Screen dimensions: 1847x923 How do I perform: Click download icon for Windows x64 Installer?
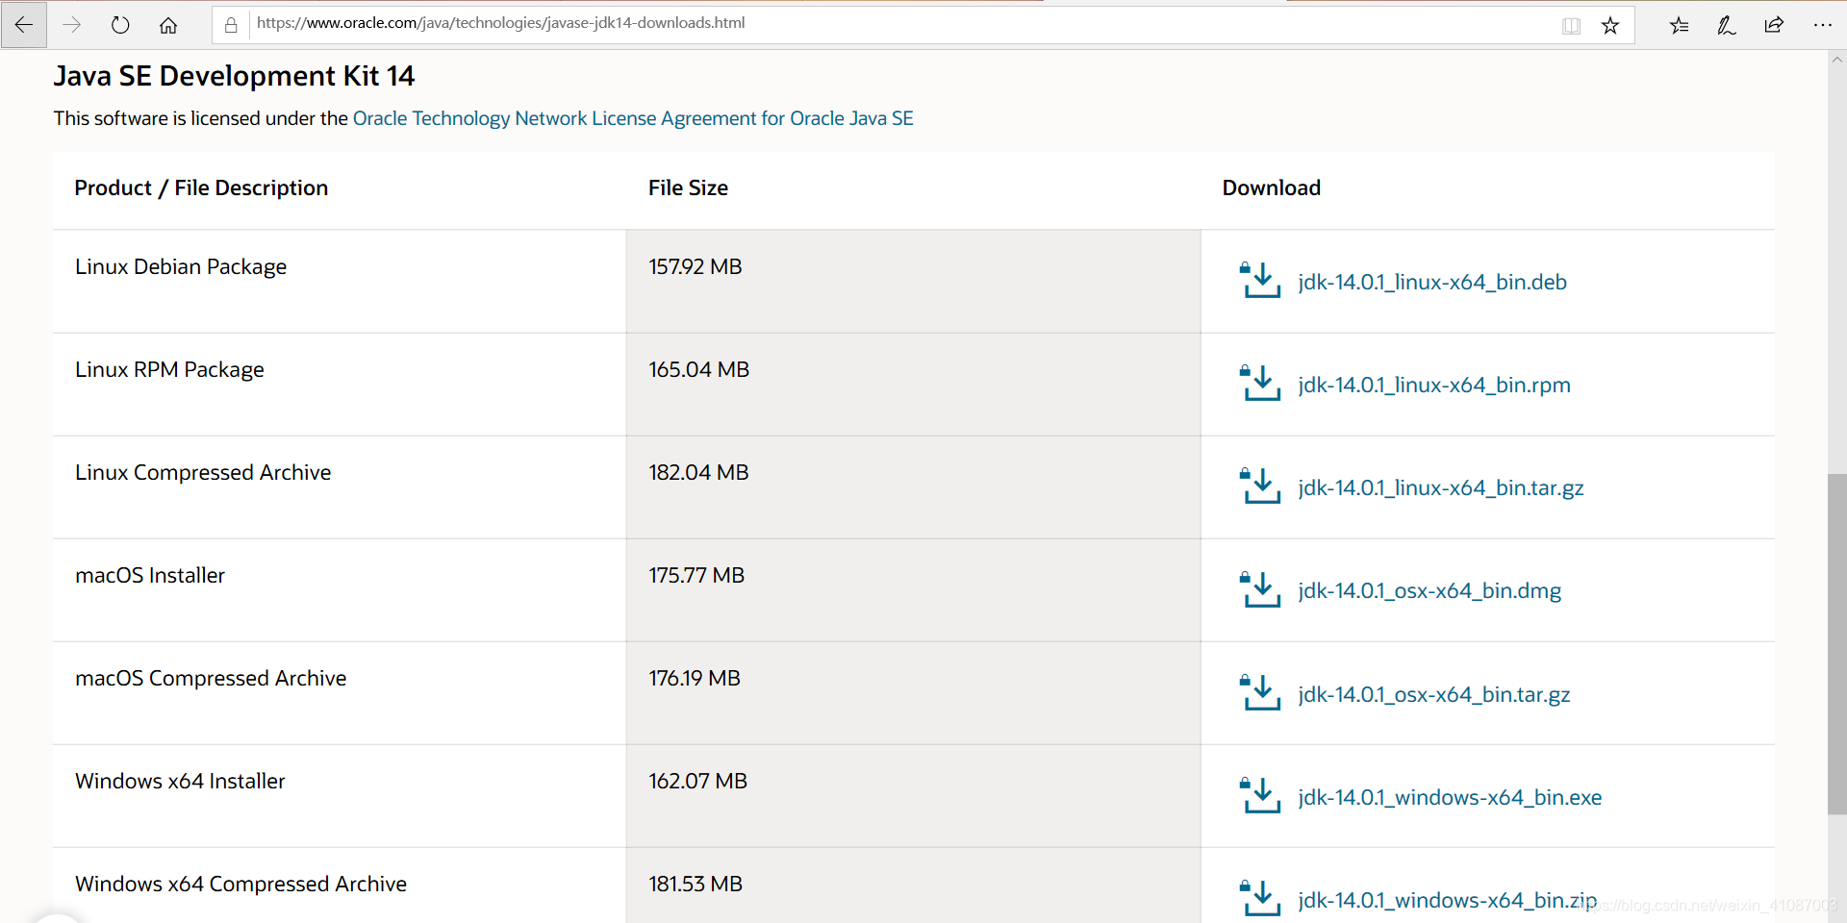pos(1260,796)
